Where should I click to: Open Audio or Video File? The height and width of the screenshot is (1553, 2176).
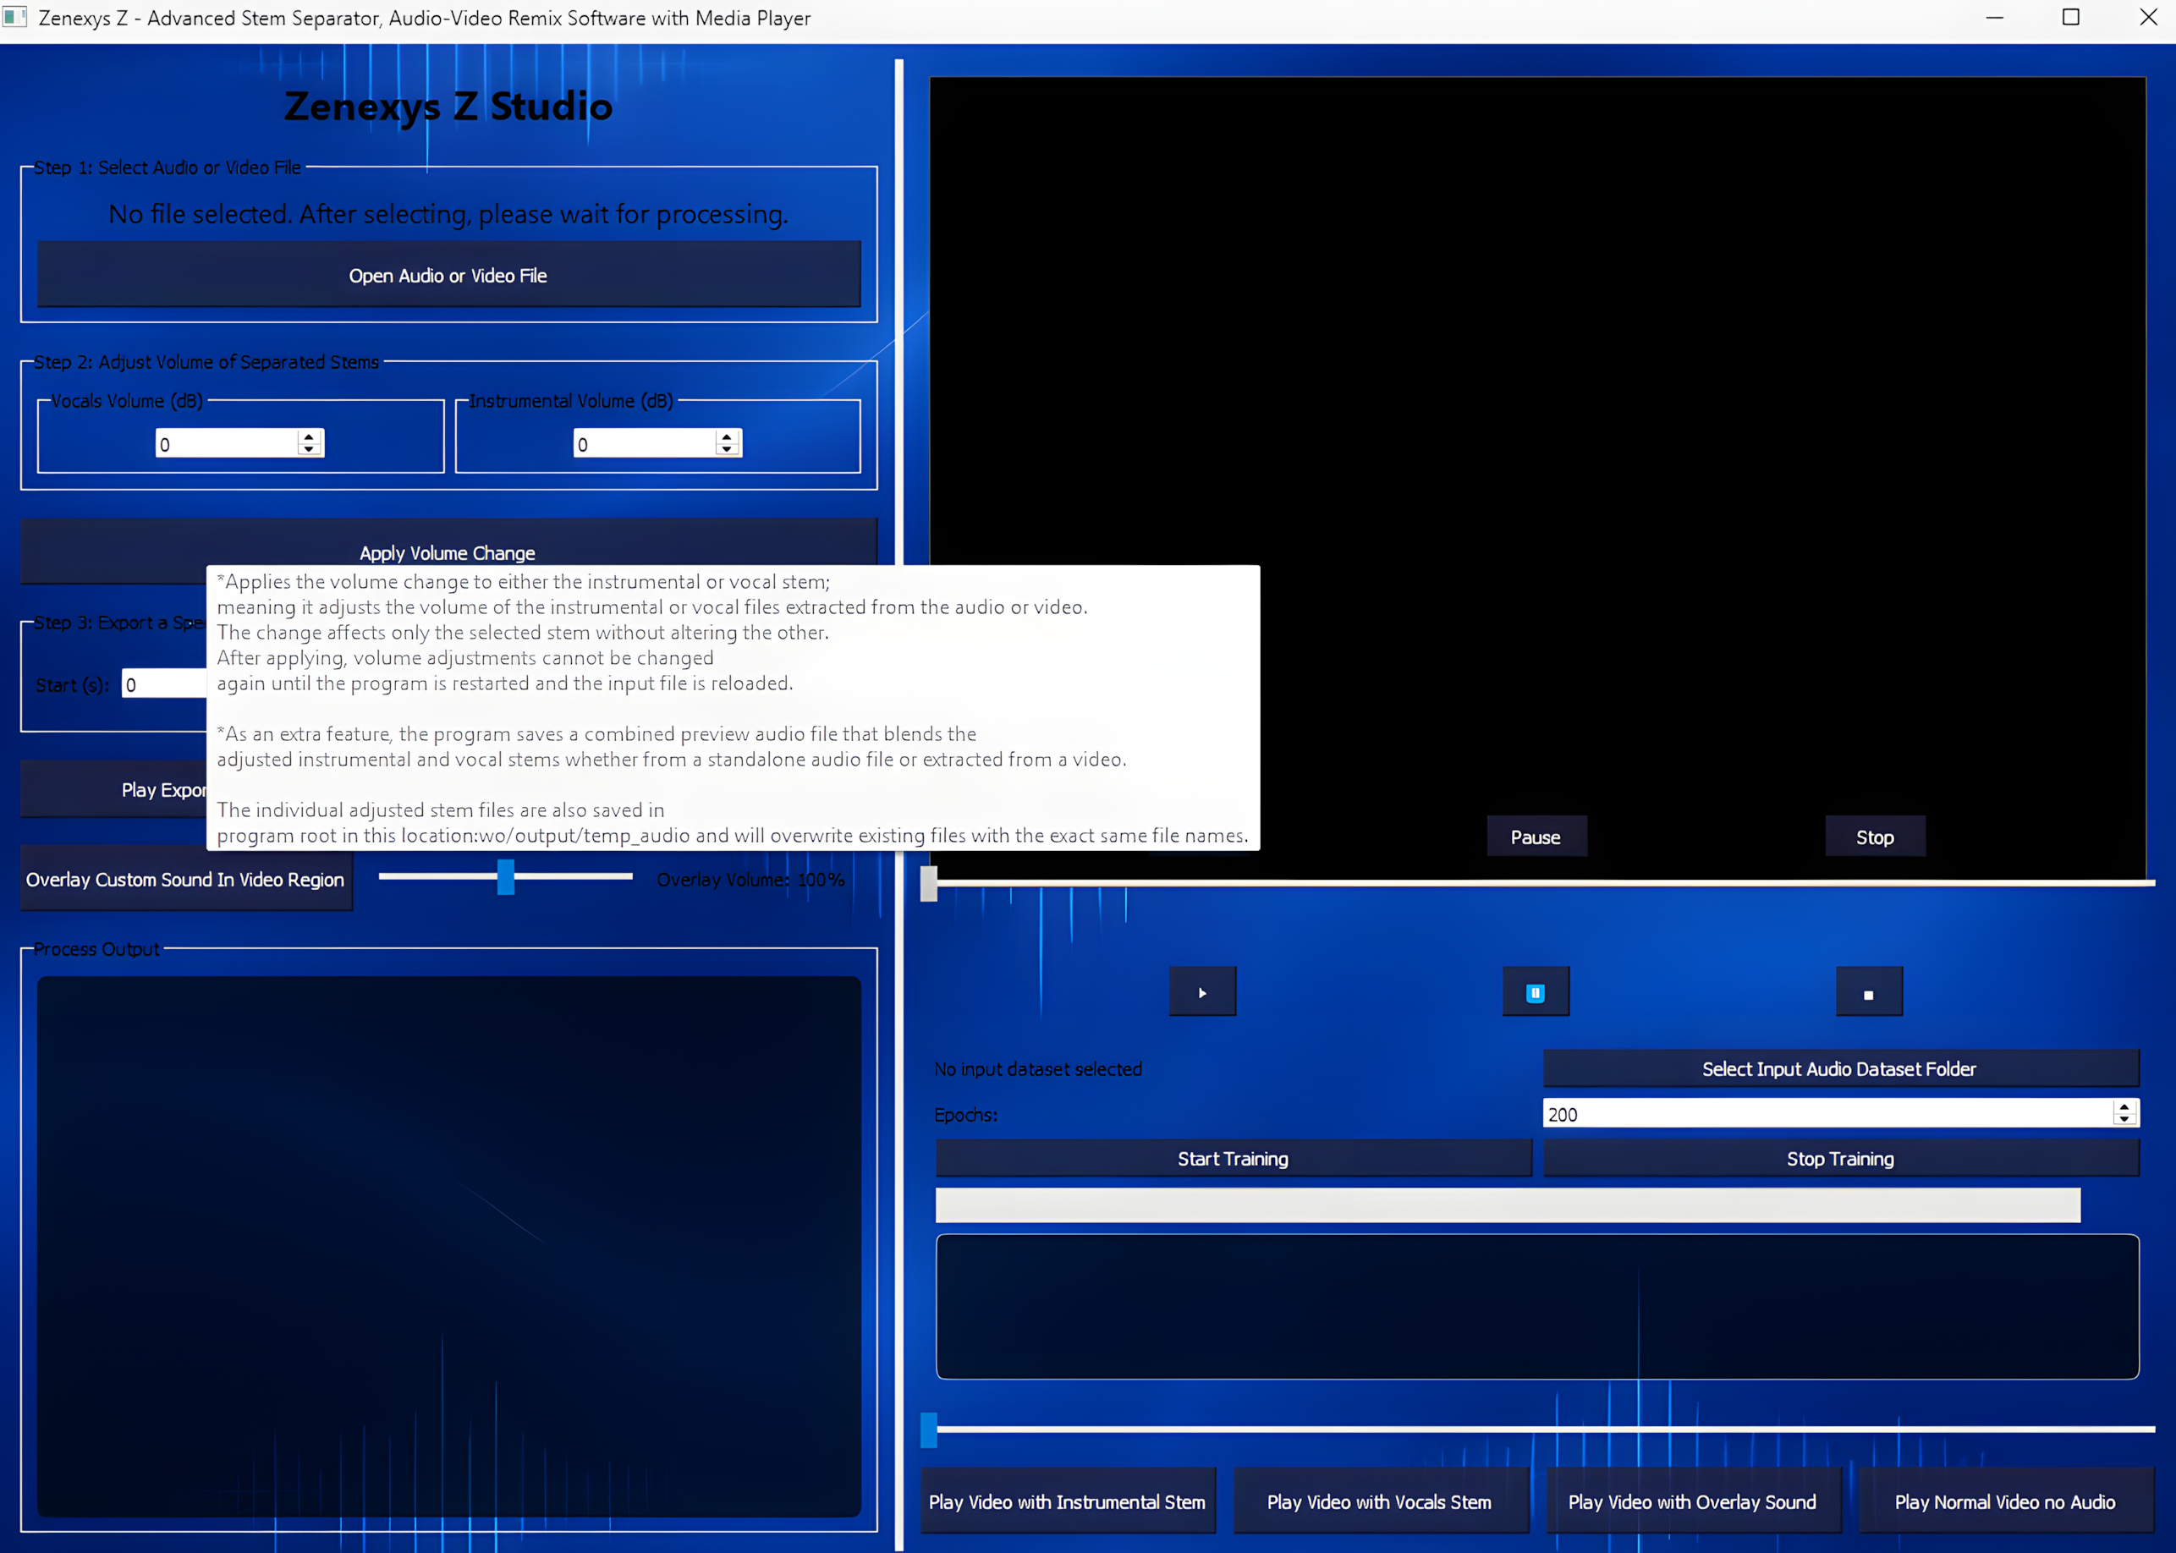(x=448, y=276)
